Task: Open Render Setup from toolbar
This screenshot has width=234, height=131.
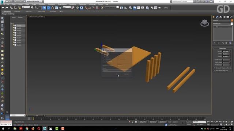Action: point(152,8)
